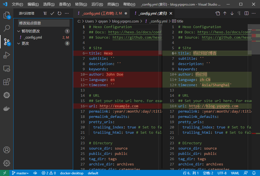Open the Docker view
This screenshot has height=176, width=260.
click(x=7, y=108)
